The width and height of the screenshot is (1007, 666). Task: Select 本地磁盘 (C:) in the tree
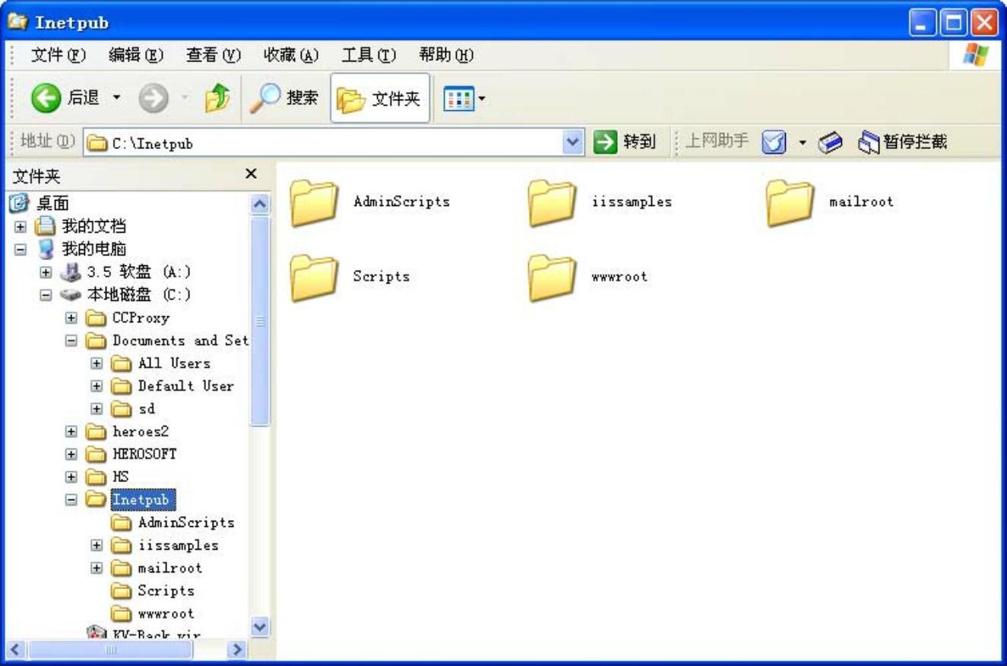tap(138, 295)
